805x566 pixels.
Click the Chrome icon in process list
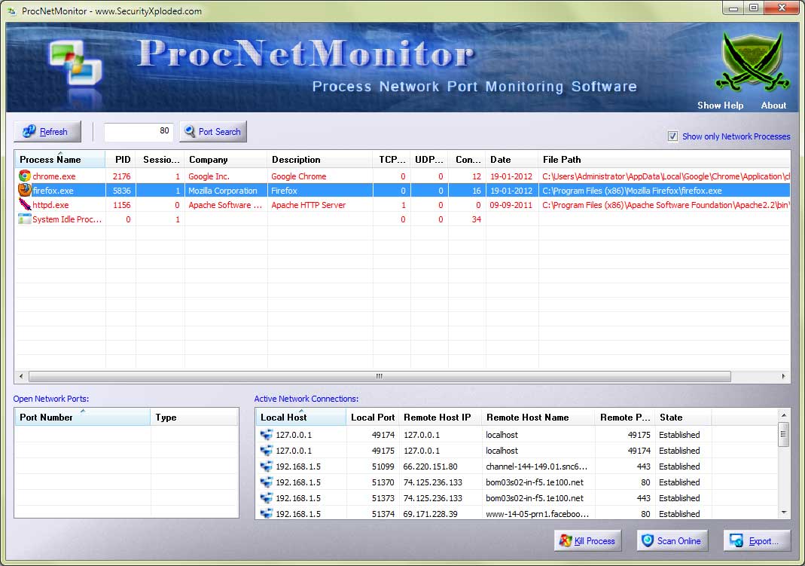click(25, 176)
